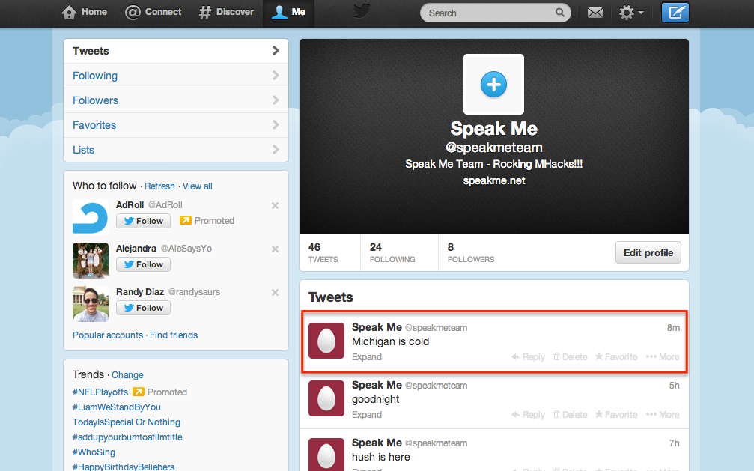Open the 5h timestamp of 'goodnight' tweet
754x471 pixels.
tap(674, 386)
